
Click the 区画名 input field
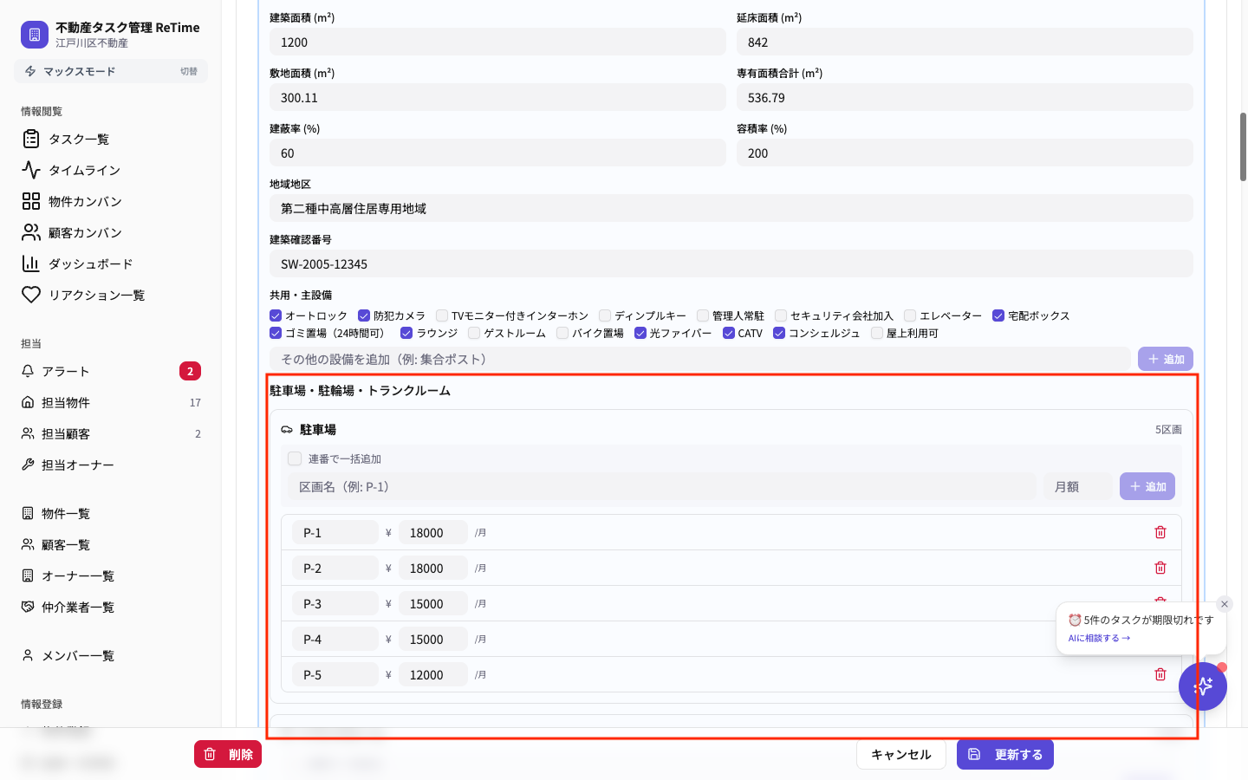(662, 486)
